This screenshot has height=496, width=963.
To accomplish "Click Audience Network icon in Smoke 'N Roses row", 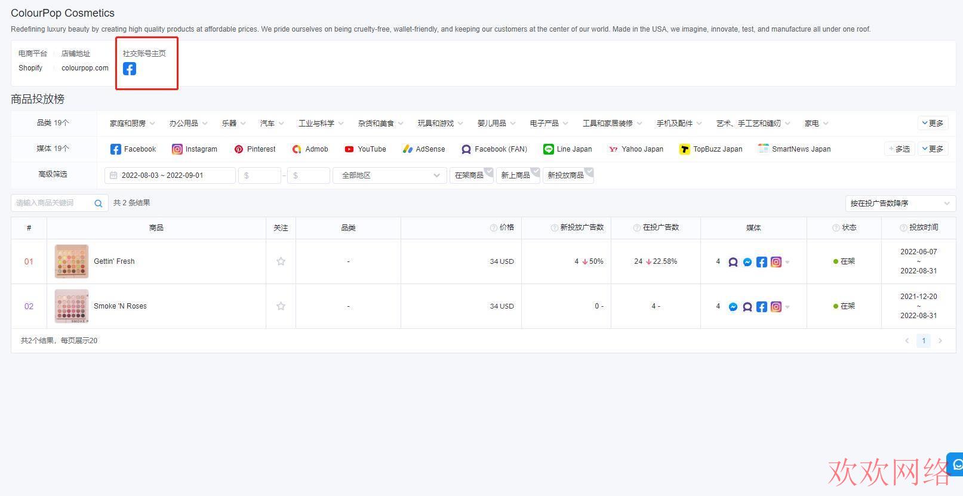I will coord(747,307).
